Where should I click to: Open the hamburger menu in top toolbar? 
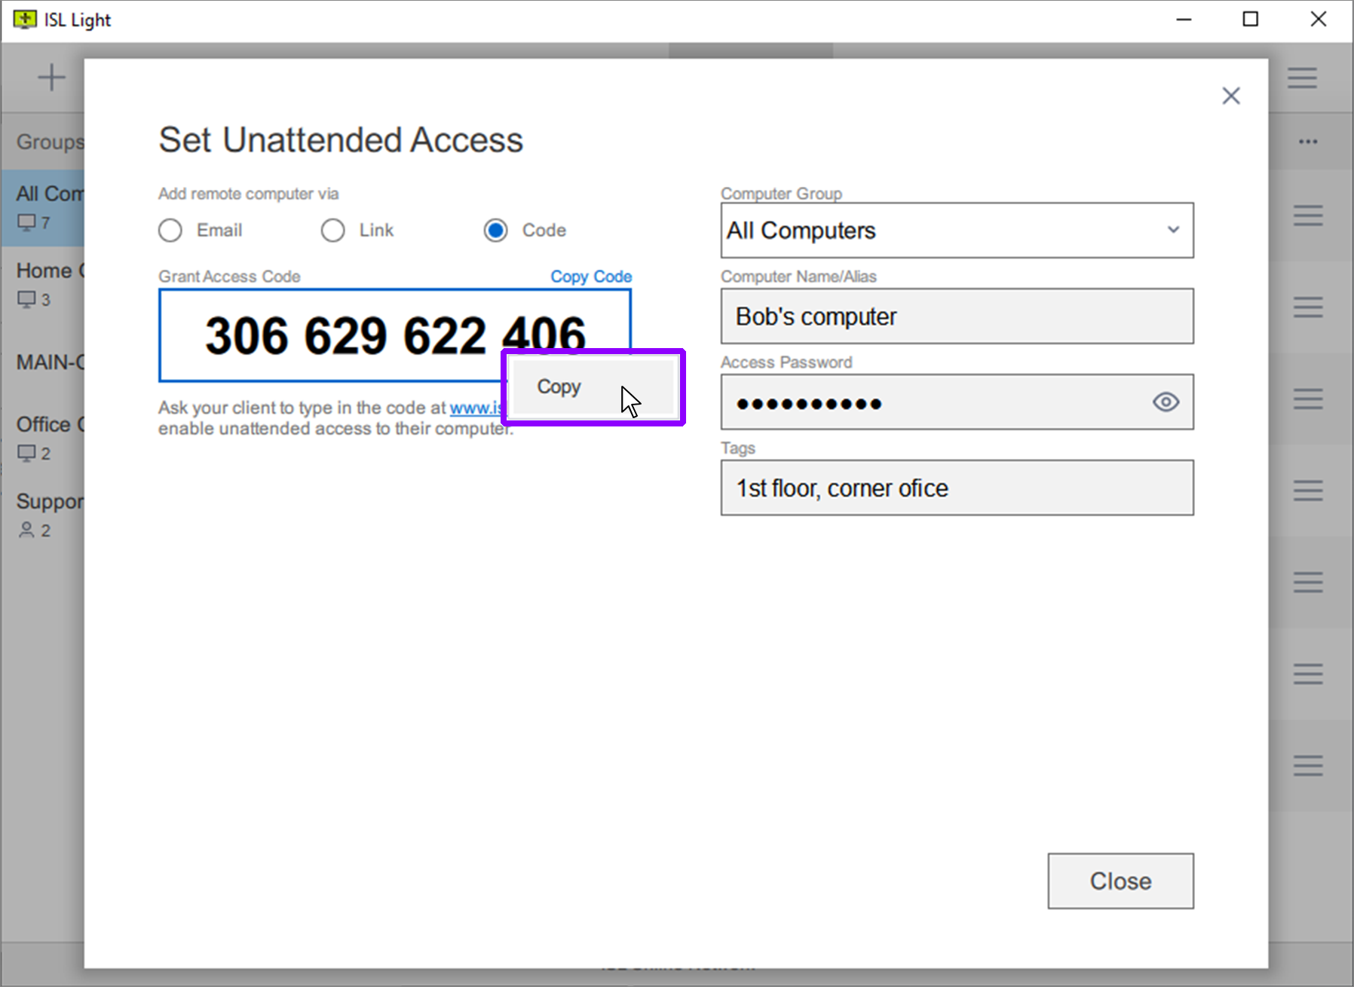pyautogui.click(x=1302, y=78)
